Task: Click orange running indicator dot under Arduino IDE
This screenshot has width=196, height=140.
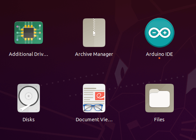Action: 159,58
